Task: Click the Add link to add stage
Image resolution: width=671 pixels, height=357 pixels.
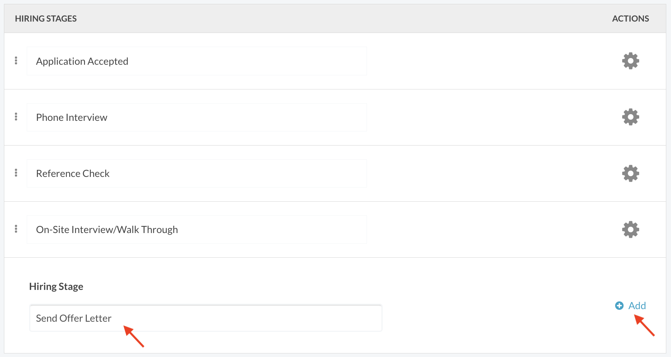Action: pyautogui.click(x=637, y=306)
